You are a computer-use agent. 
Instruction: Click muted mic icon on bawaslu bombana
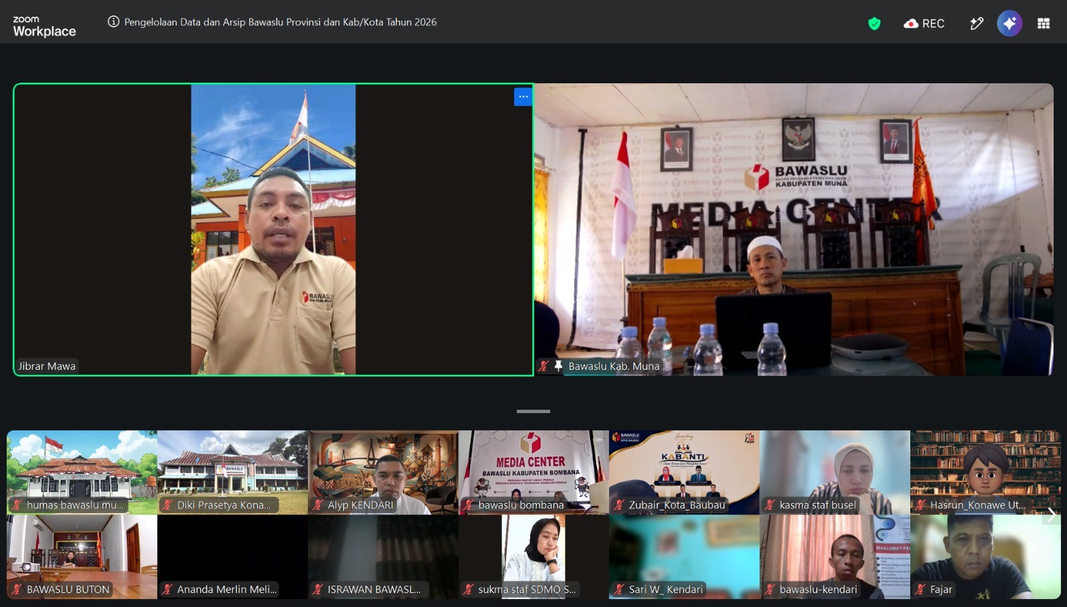tap(469, 505)
